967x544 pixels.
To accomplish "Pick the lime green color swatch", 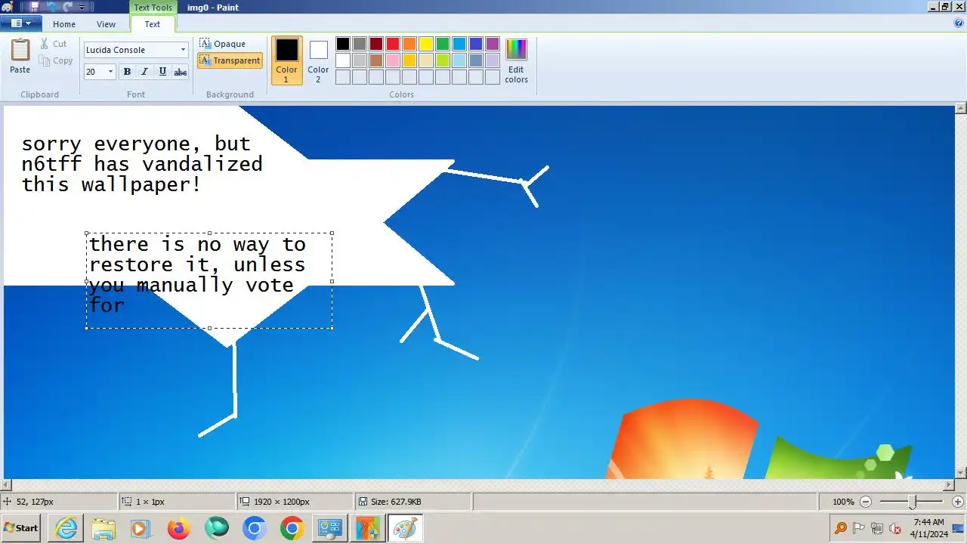I will coord(443,60).
